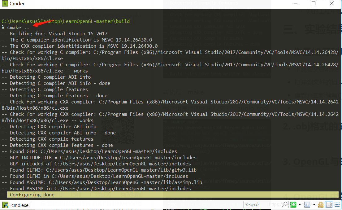
Task: Focus the Search field in status bar
Action: (x=263, y=204)
